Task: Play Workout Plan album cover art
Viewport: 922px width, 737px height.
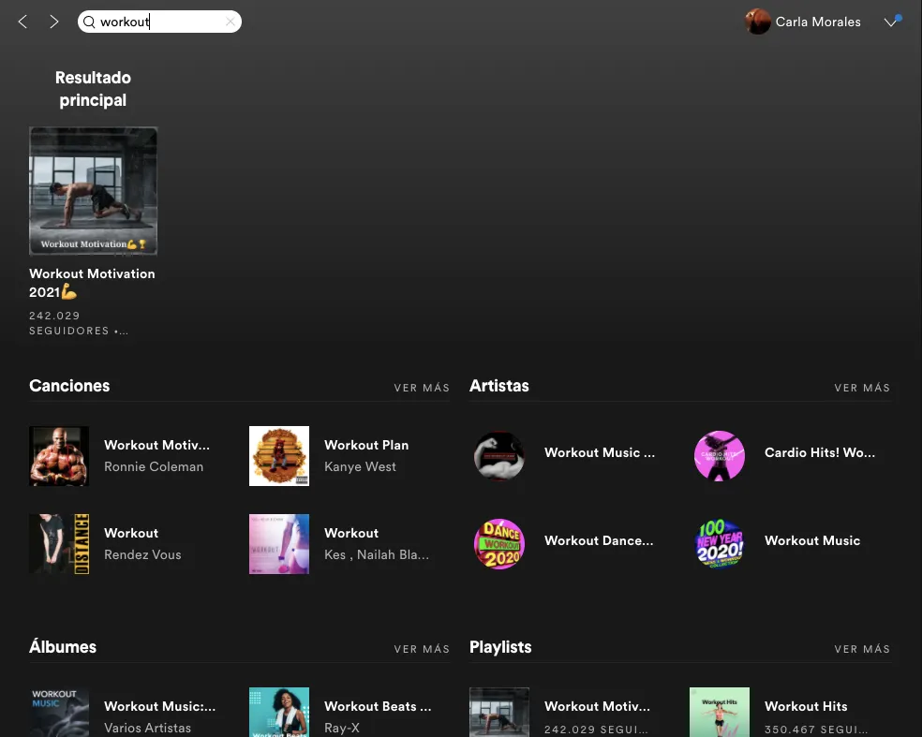Action: [x=278, y=456]
